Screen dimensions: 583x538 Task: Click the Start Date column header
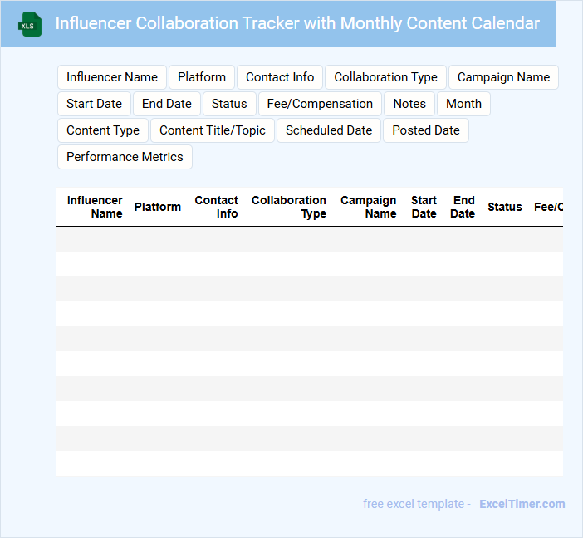(x=424, y=207)
